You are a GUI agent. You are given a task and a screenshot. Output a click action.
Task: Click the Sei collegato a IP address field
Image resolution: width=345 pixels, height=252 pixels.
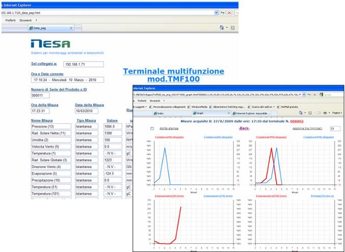point(84,64)
